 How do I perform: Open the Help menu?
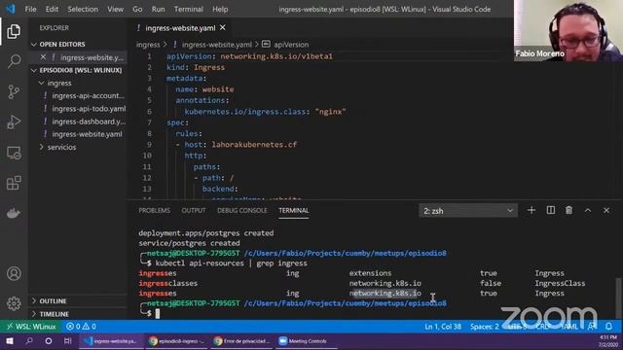pyautogui.click(x=220, y=9)
